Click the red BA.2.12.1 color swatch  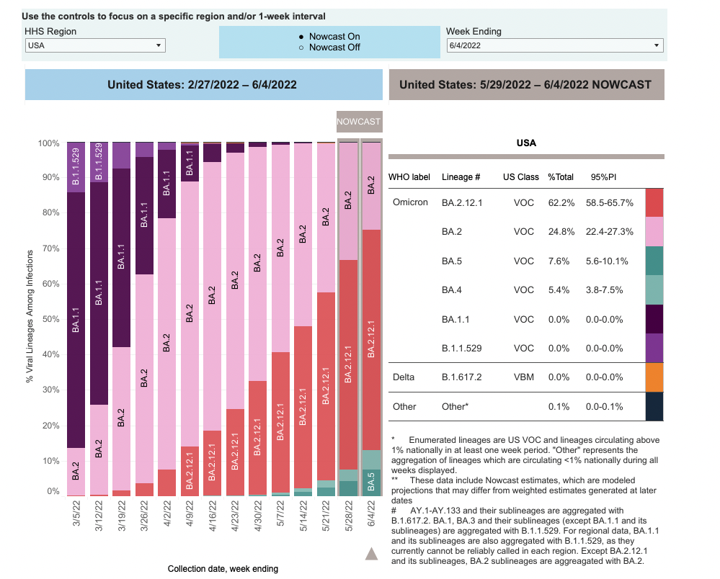[x=654, y=202]
